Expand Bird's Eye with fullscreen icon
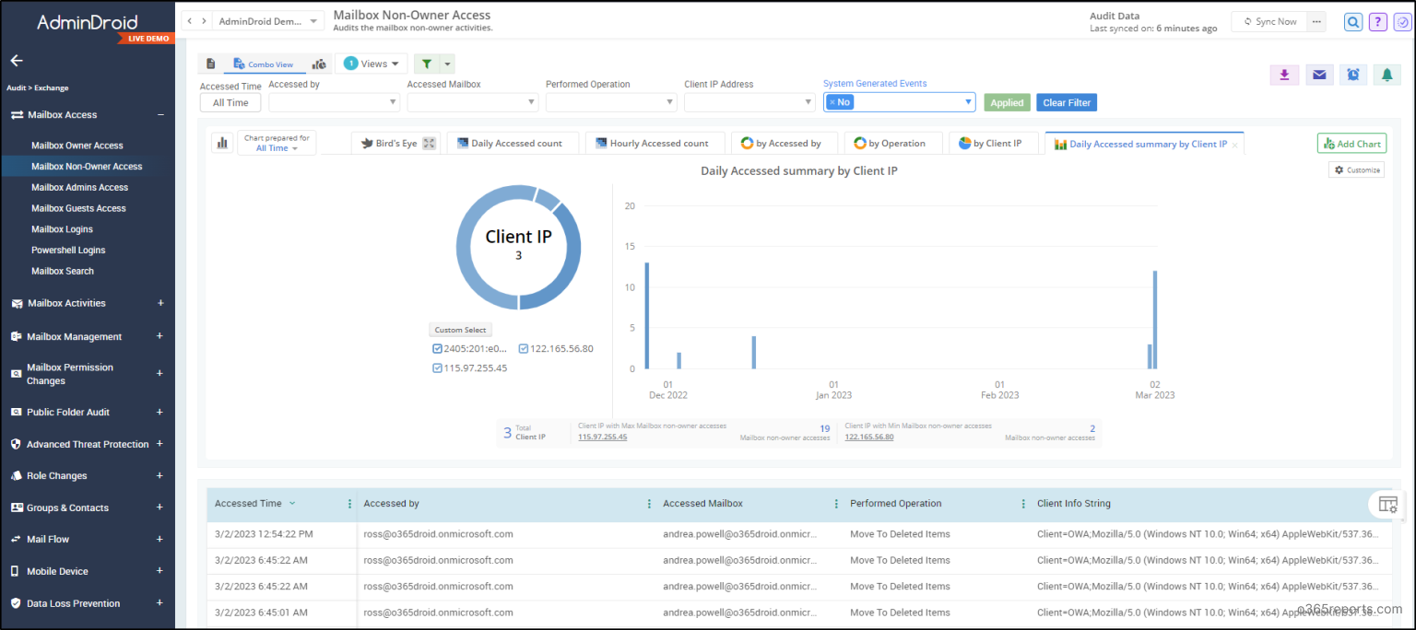The height and width of the screenshot is (630, 1416). (x=429, y=144)
